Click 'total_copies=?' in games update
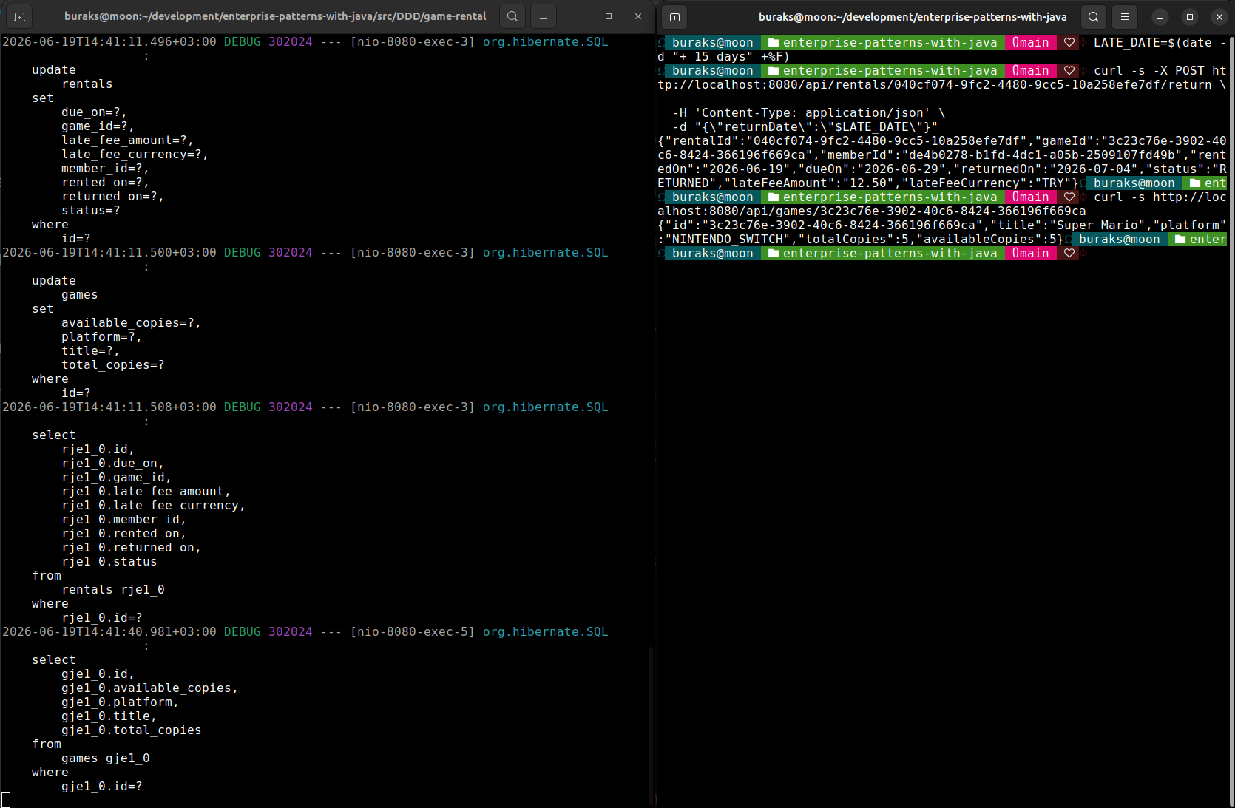1235x808 pixels. (x=112, y=365)
